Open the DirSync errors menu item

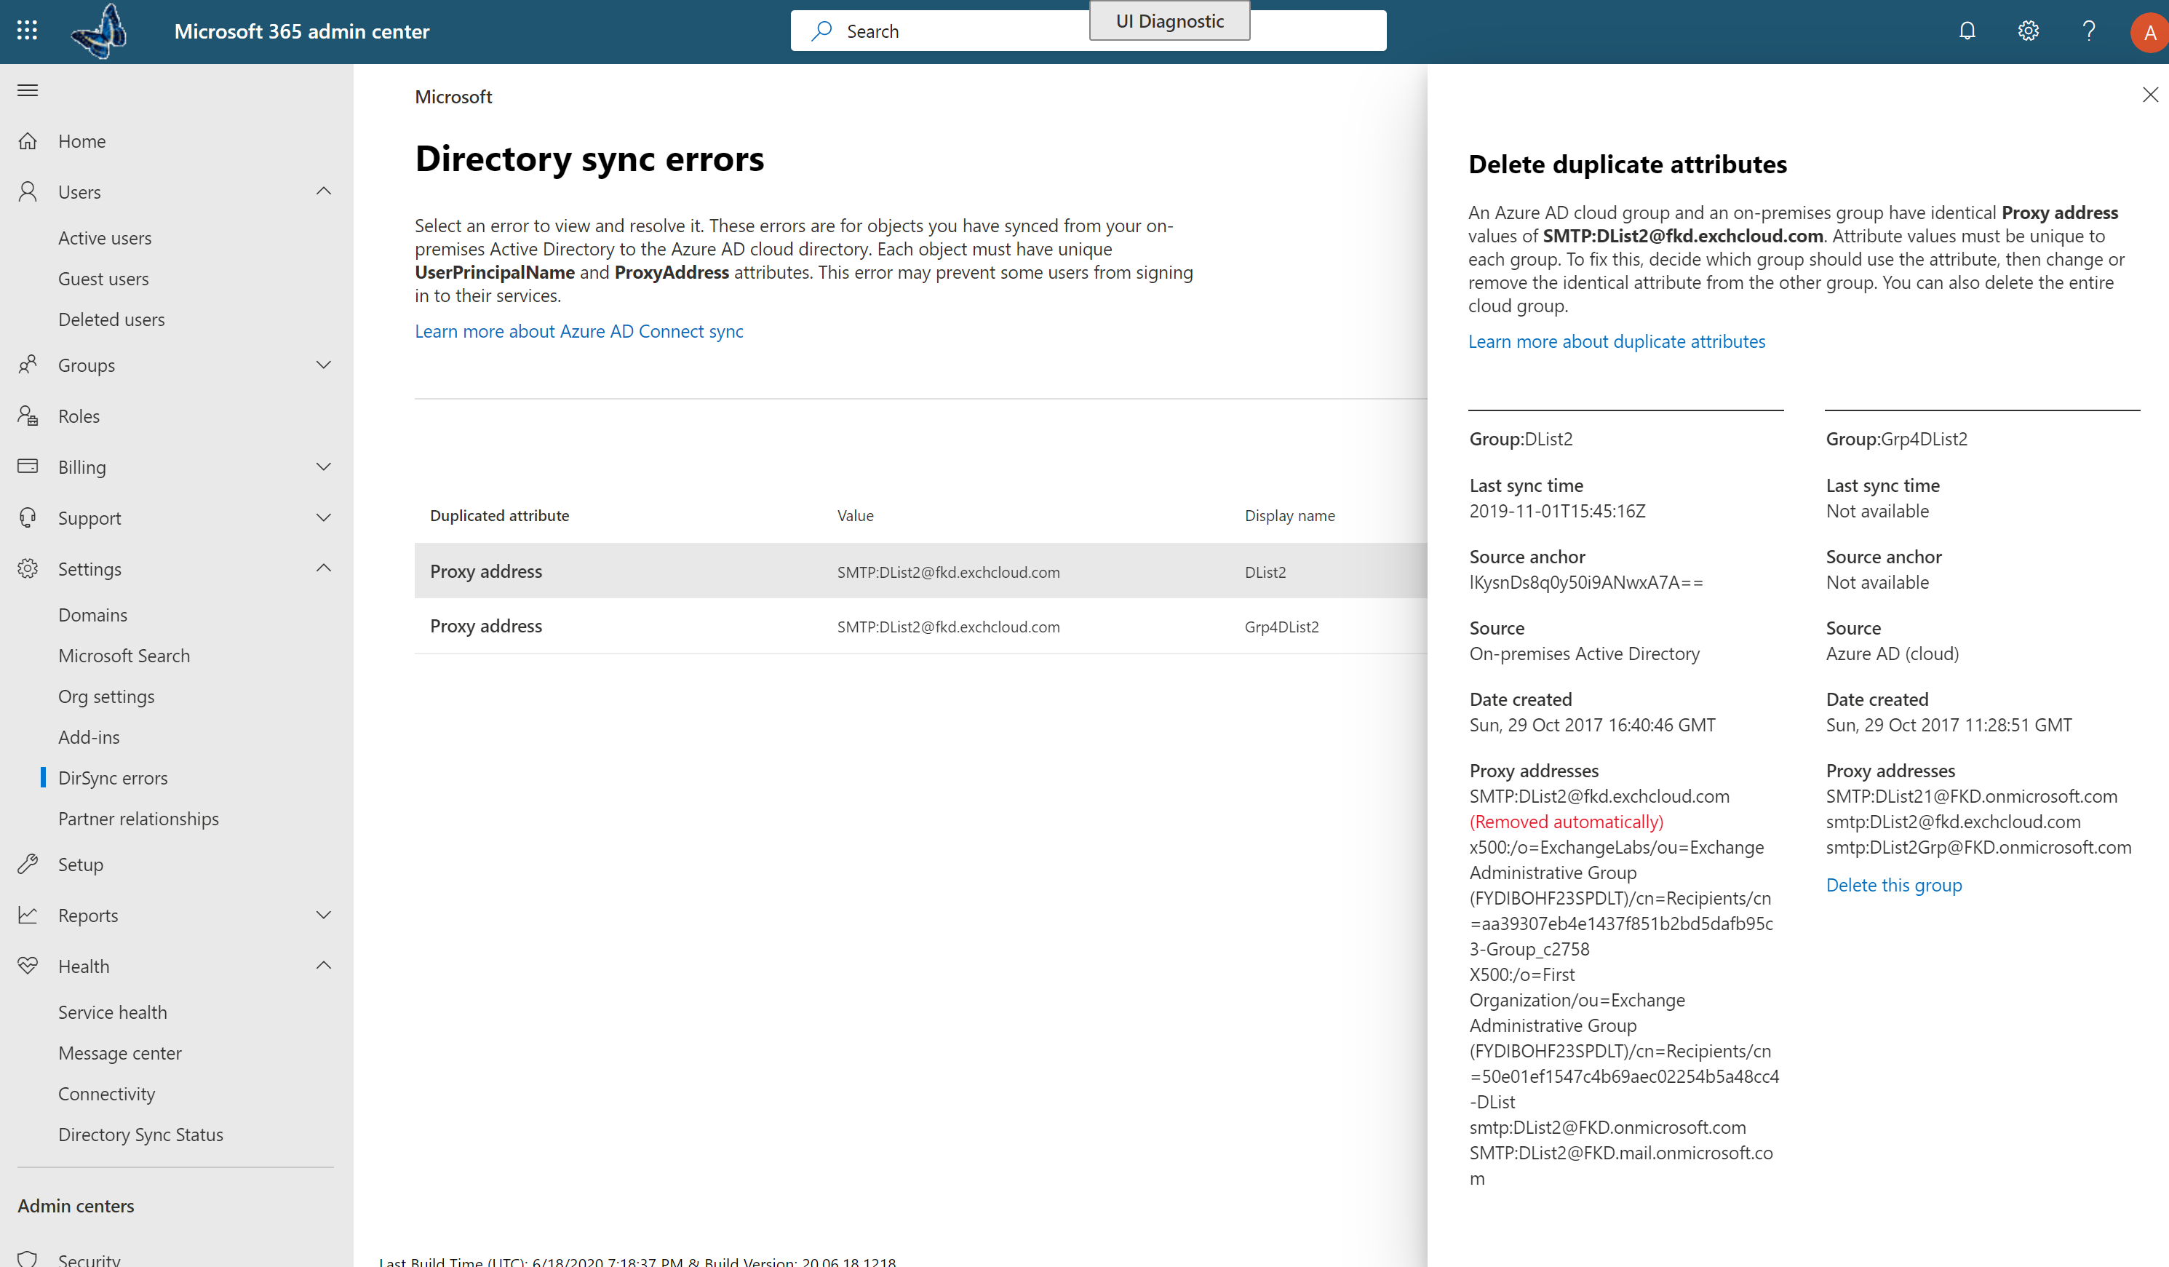[x=113, y=777]
